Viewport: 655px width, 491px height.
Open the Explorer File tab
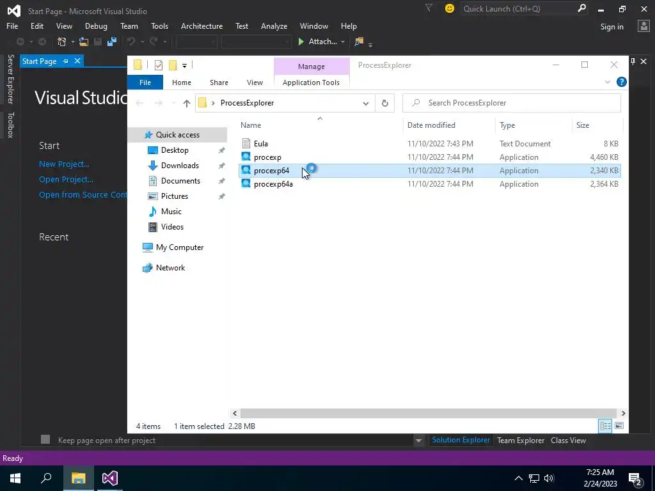[145, 82]
